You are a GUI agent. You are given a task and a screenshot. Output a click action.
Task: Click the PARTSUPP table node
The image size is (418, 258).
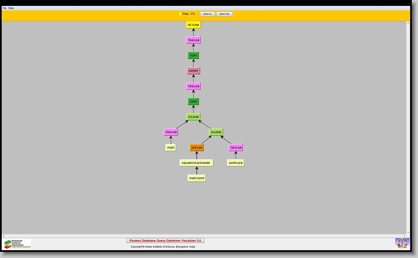197,178
